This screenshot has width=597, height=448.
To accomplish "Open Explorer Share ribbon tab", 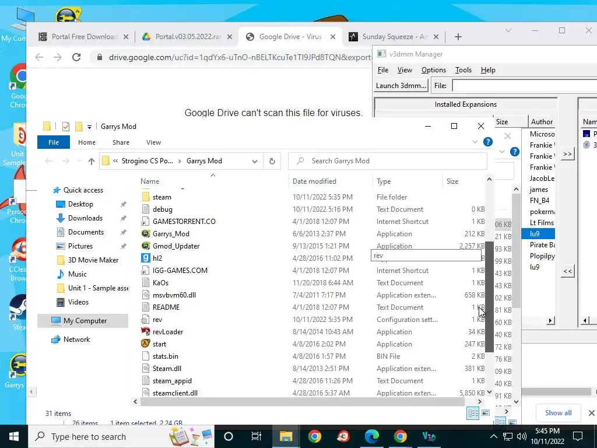I will click(121, 142).
